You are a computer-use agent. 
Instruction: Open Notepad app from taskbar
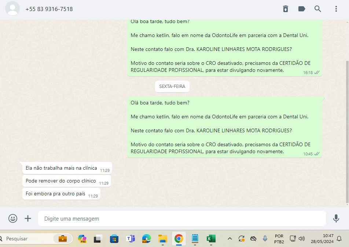(195, 239)
